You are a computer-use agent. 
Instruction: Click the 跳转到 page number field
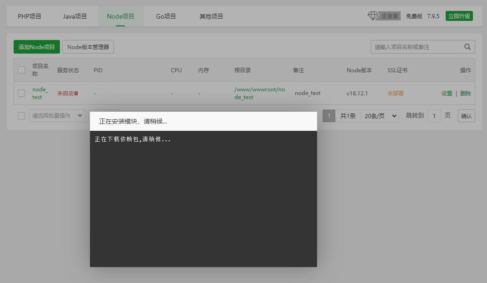click(x=434, y=116)
